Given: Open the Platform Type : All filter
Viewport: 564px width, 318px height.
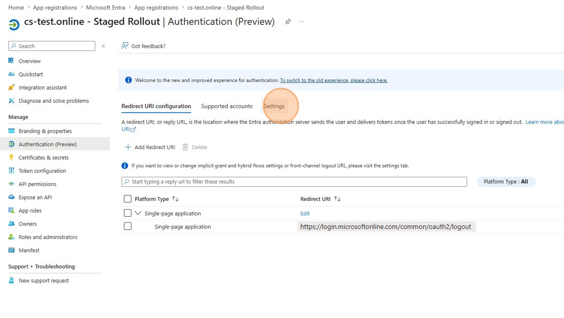Looking at the screenshot, I should pos(506,182).
